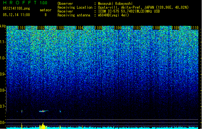Click the 1106 time marker
The width and height of the screenshot is (202, 129).
(118, 28)
